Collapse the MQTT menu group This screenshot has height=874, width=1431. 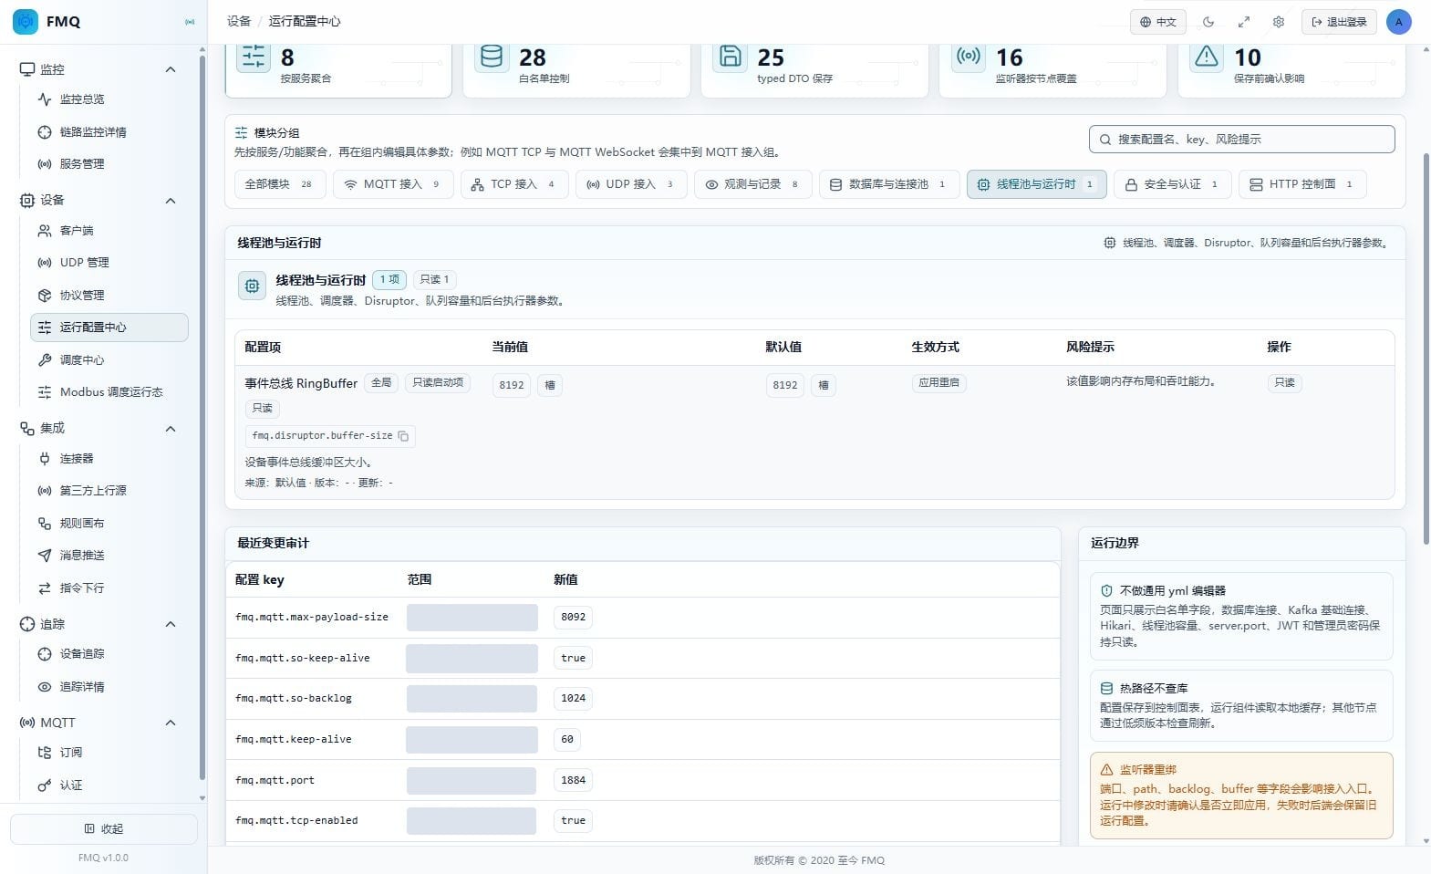(x=170, y=723)
